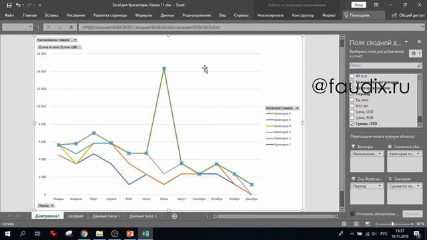The height and width of the screenshot is (240, 427).
Task: Click the volume speaker tray icon
Action: (374, 234)
